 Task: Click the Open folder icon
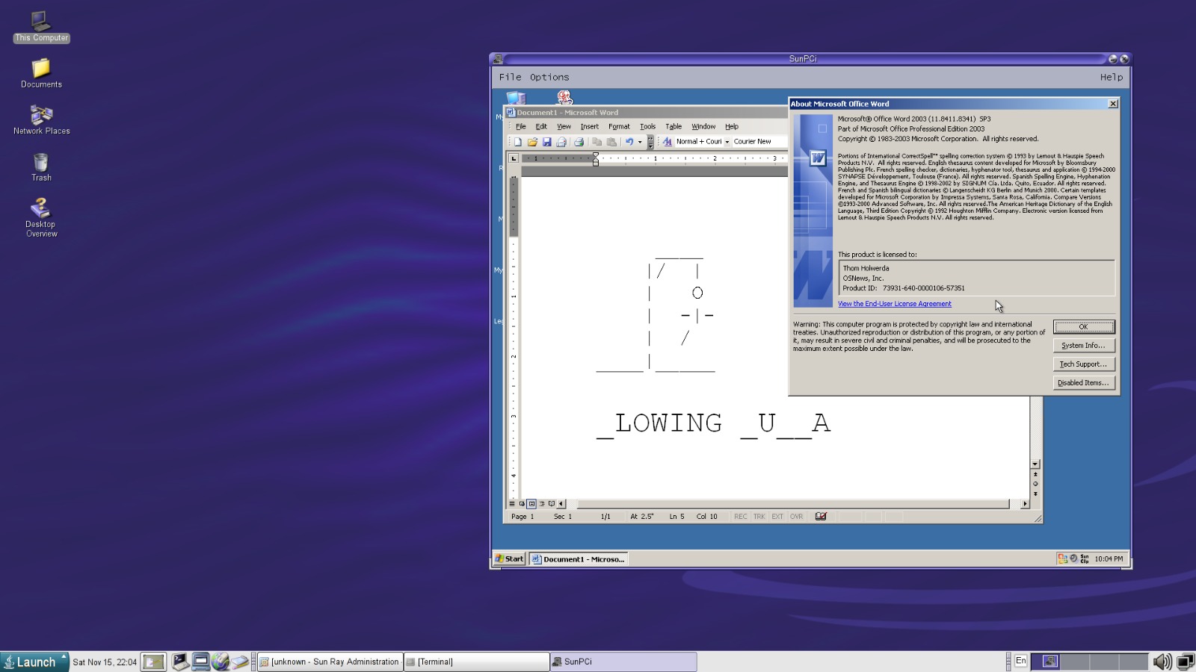tap(532, 142)
